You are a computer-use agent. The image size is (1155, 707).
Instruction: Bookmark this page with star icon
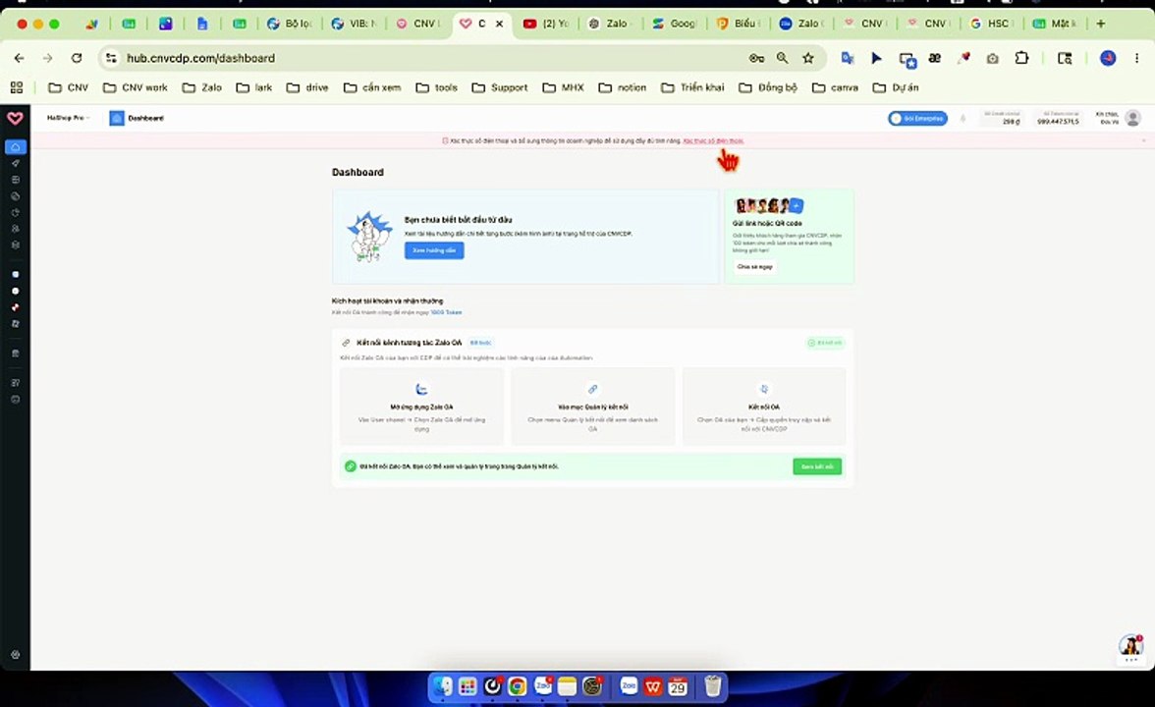point(808,57)
